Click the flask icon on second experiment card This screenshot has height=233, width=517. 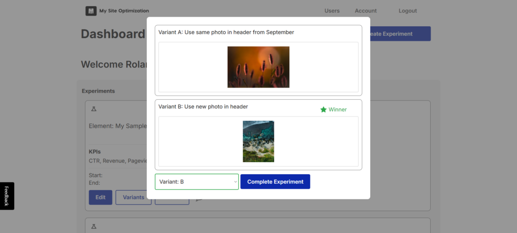point(93,225)
